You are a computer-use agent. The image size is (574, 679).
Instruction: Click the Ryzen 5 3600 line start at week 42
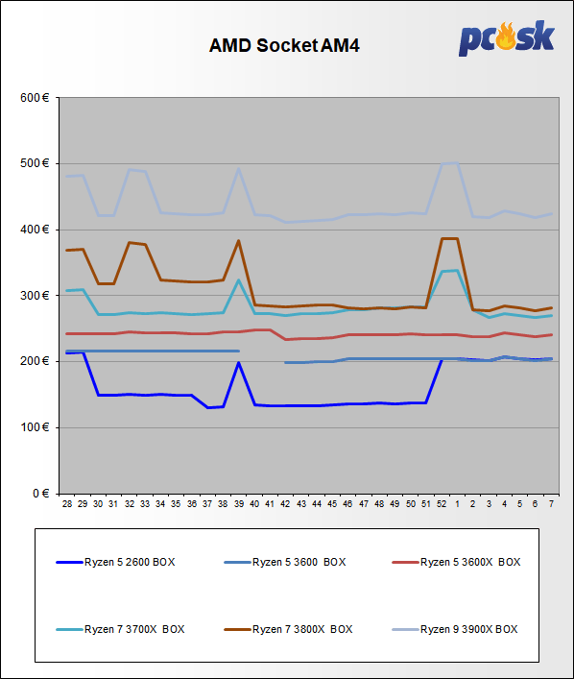(x=286, y=362)
